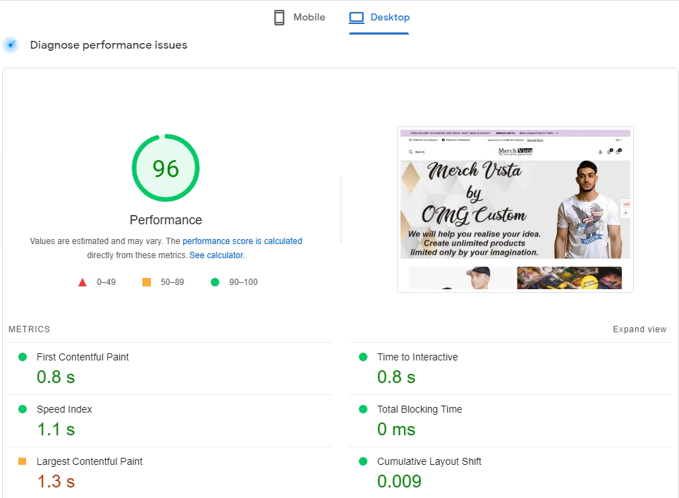Click the blue Diagnose performance issues icon

coord(11,45)
